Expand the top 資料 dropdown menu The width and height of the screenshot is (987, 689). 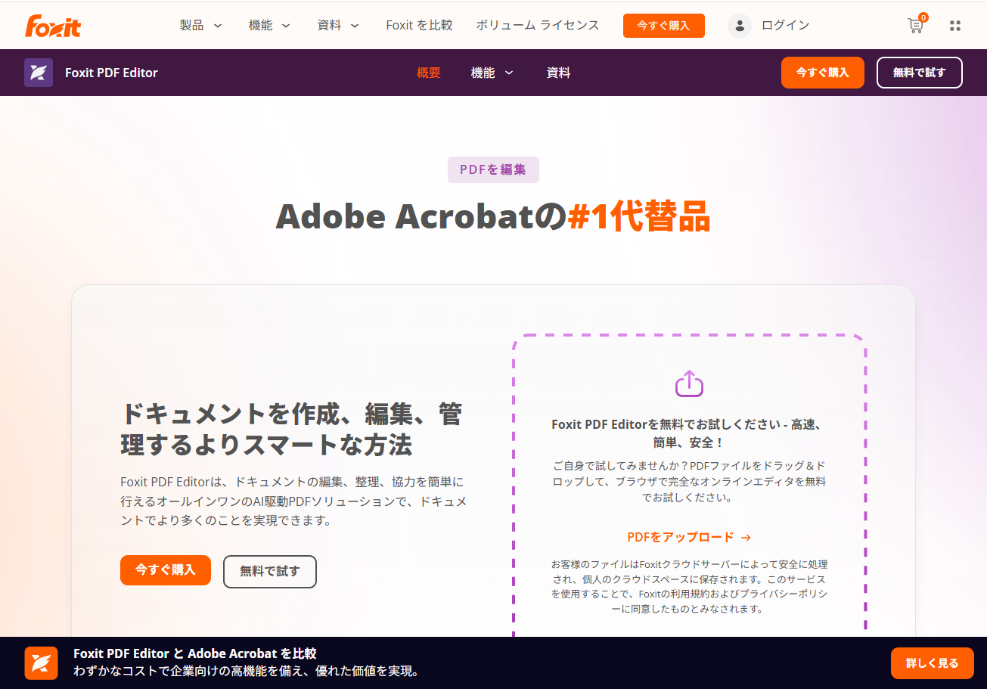tap(338, 25)
